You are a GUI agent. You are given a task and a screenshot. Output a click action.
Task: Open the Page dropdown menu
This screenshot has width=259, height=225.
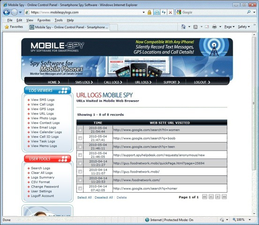click(229, 27)
